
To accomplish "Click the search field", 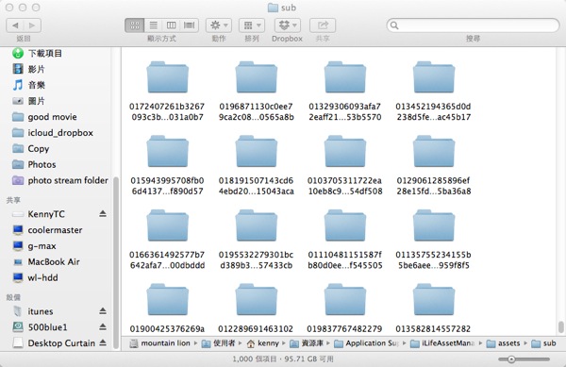I will click(x=473, y=25).
